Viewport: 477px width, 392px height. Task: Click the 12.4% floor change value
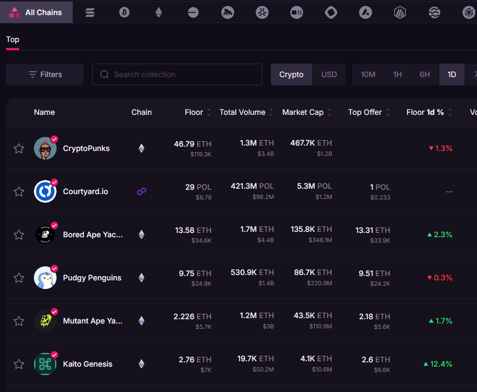tap(438, 364)
